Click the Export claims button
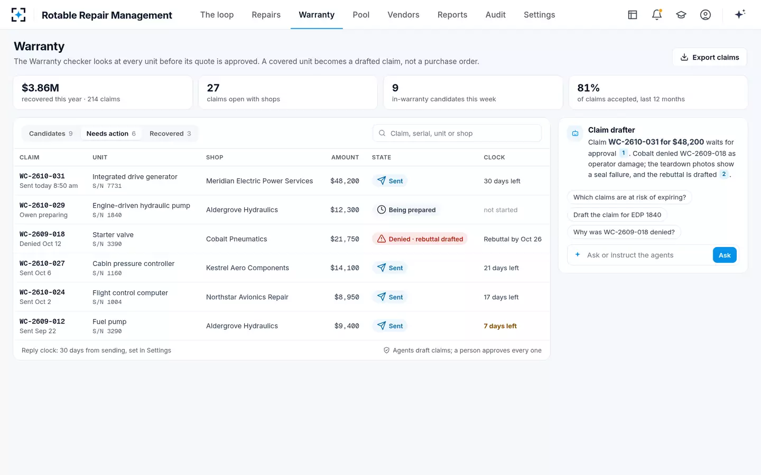This screenshot has height=475, width=761. (x=709, y=58)
